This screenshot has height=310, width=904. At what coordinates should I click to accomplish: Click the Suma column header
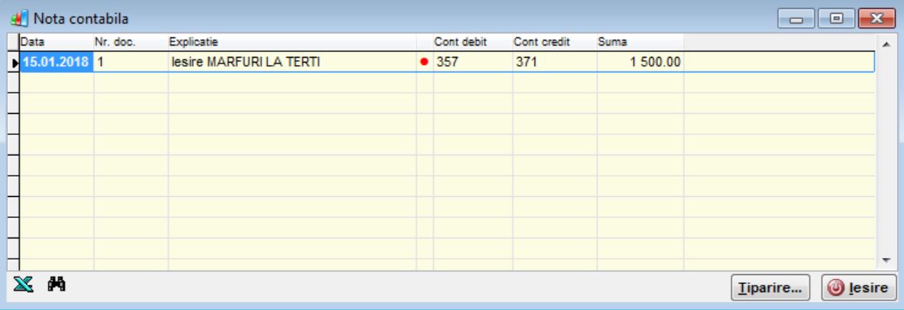click(640, 42)
